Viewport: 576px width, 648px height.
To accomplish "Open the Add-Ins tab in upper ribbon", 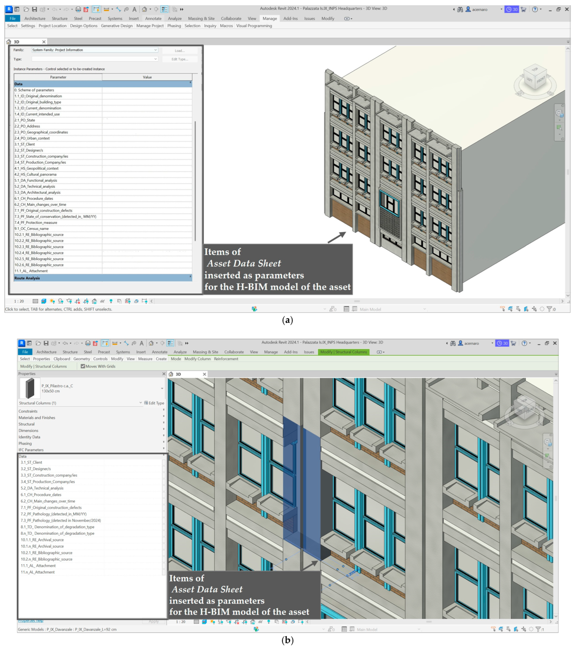I will [x=290, y=18].
